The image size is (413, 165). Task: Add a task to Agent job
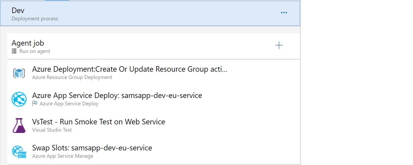[x=279, y=45]
